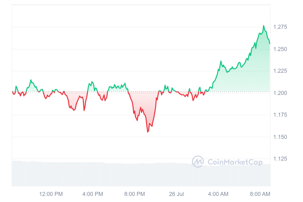Click the 8:00 PM time label

[134, 194]
